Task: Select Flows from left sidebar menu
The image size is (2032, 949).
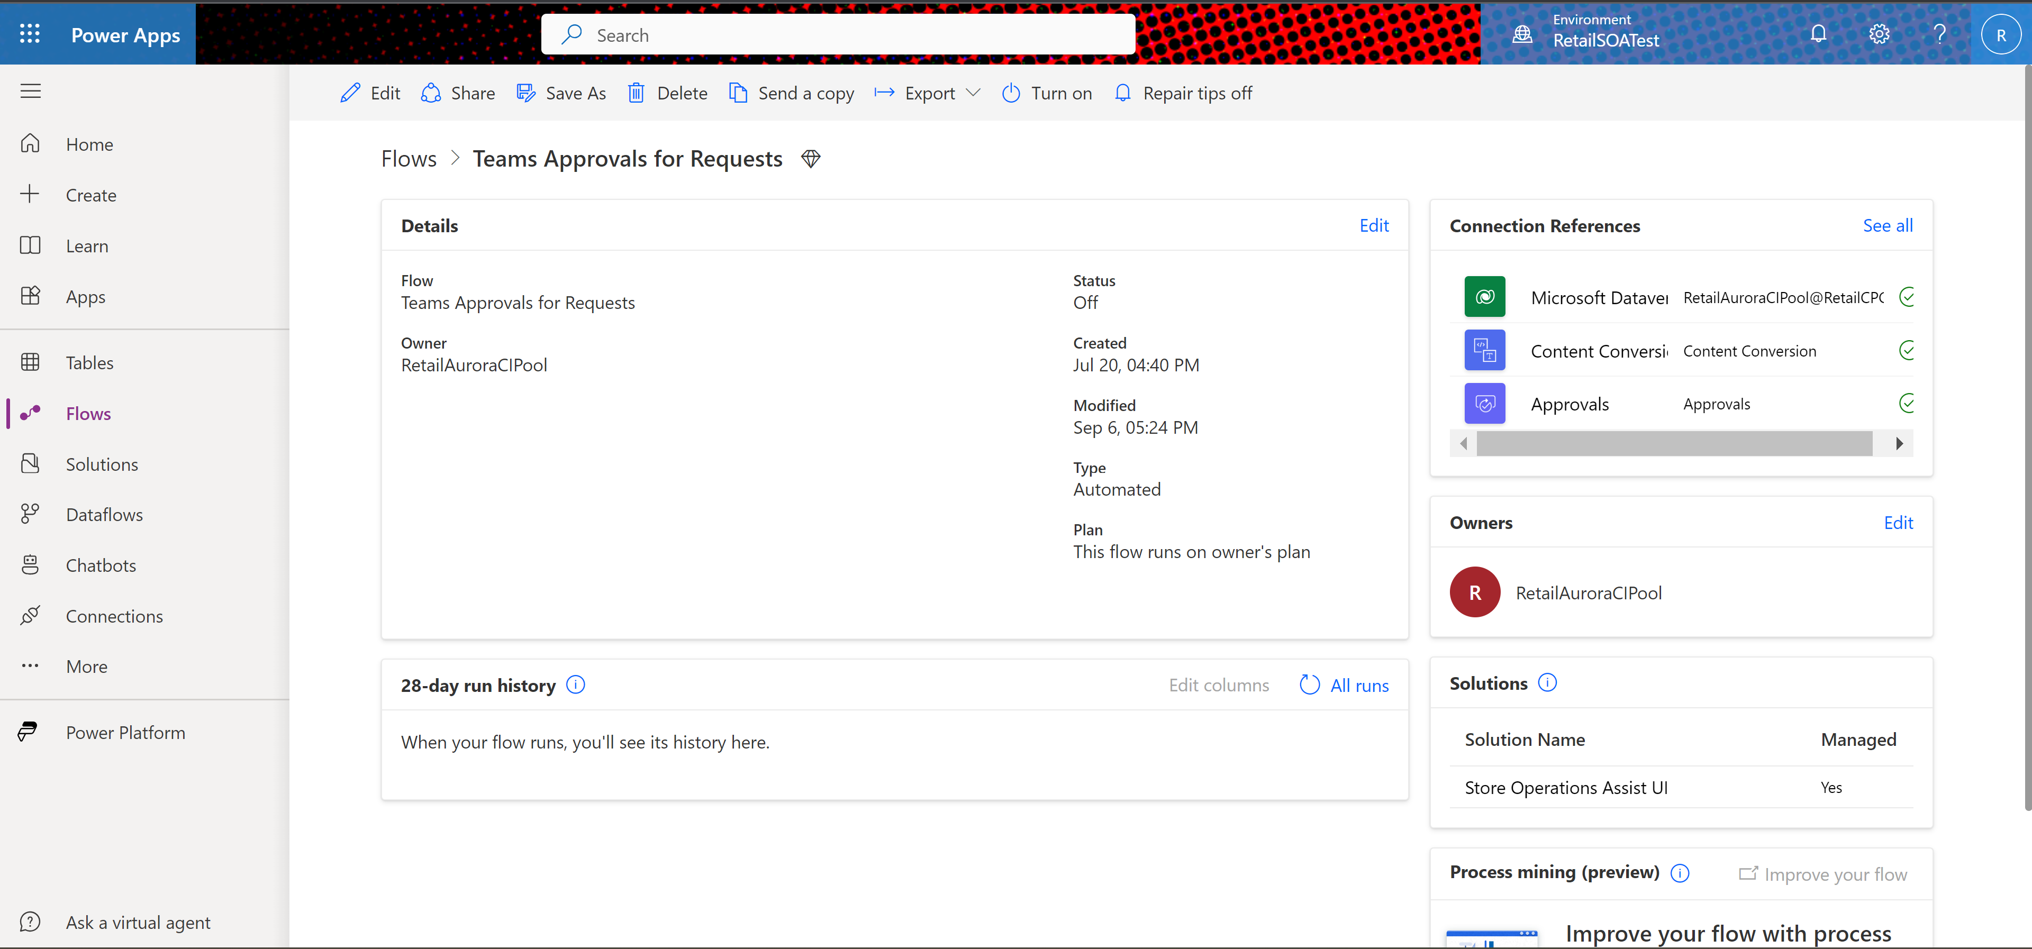Action: [x=88, y=412]
